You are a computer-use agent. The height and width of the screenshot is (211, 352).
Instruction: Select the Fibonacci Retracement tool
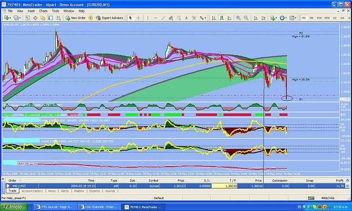point(179,18)
